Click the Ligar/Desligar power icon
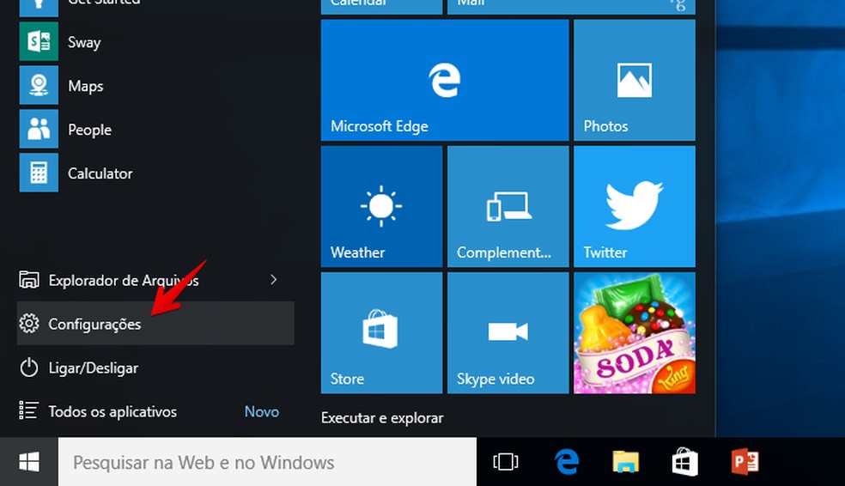Screen dimensions: 845x486 tap(29, 368)
